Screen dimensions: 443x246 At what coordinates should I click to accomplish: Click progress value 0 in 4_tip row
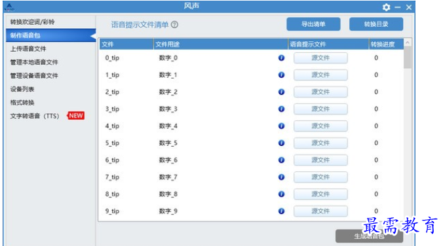click(x=376, y=126)
